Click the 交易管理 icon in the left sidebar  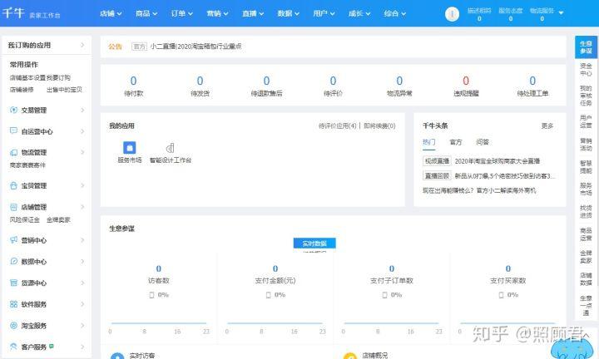pos(14,110)
